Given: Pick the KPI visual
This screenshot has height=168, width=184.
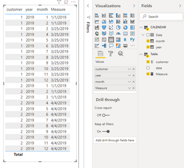Looking at the screenshot, I should pyautogui.click(x=97, y=40).
